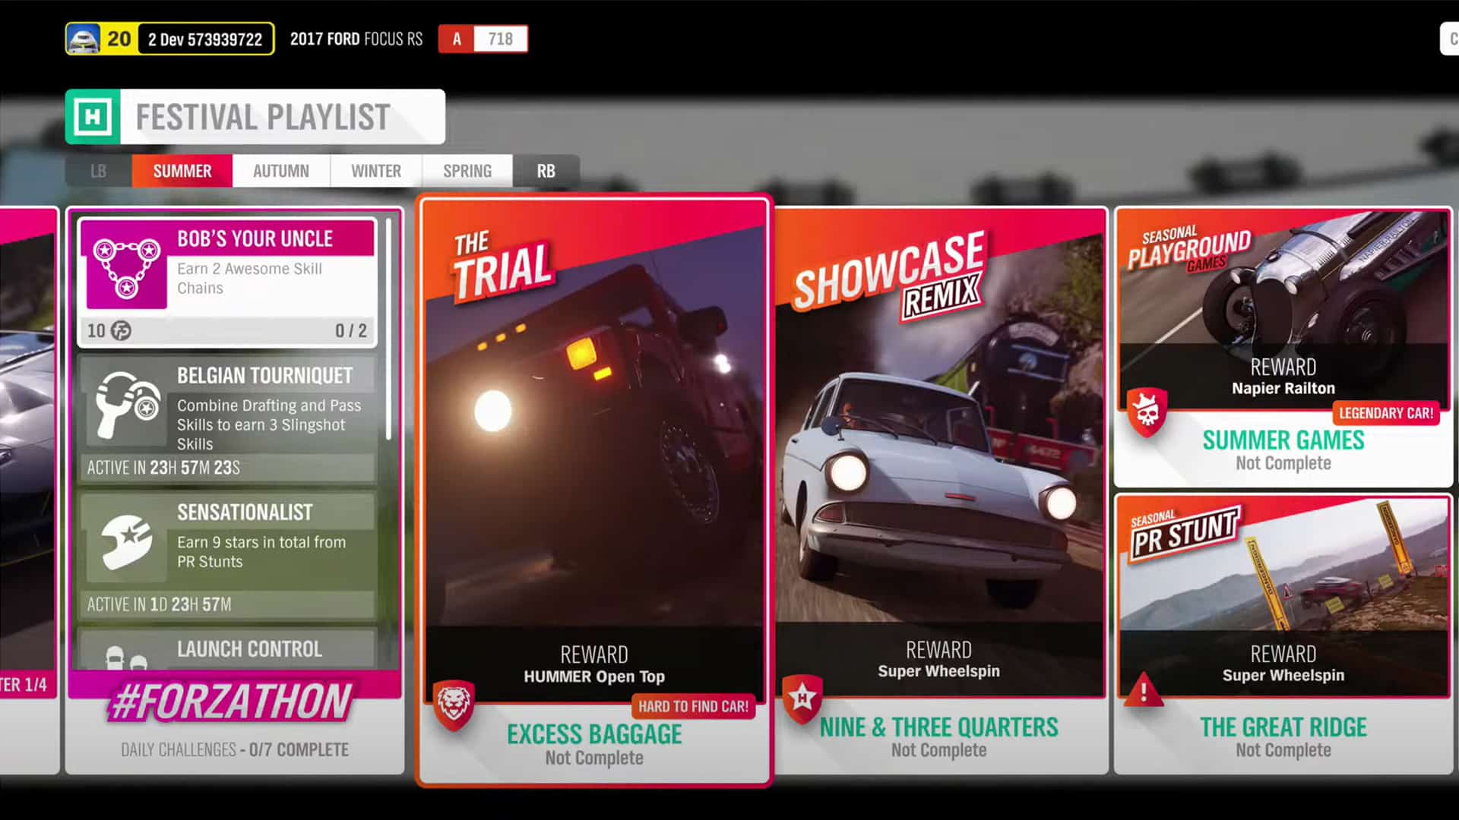Click The Great Ridge title
1459x820 pixels.
click(1283, 727)
